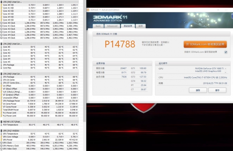233x151 pixels.
Task: Click the Core #0 Clock icon
Action: point(1,23)
